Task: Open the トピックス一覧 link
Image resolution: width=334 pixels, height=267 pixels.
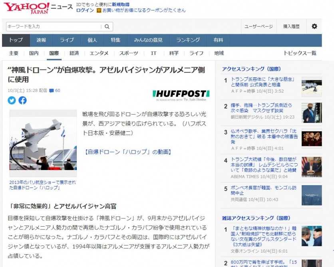Action: click(x=300, y=53)
